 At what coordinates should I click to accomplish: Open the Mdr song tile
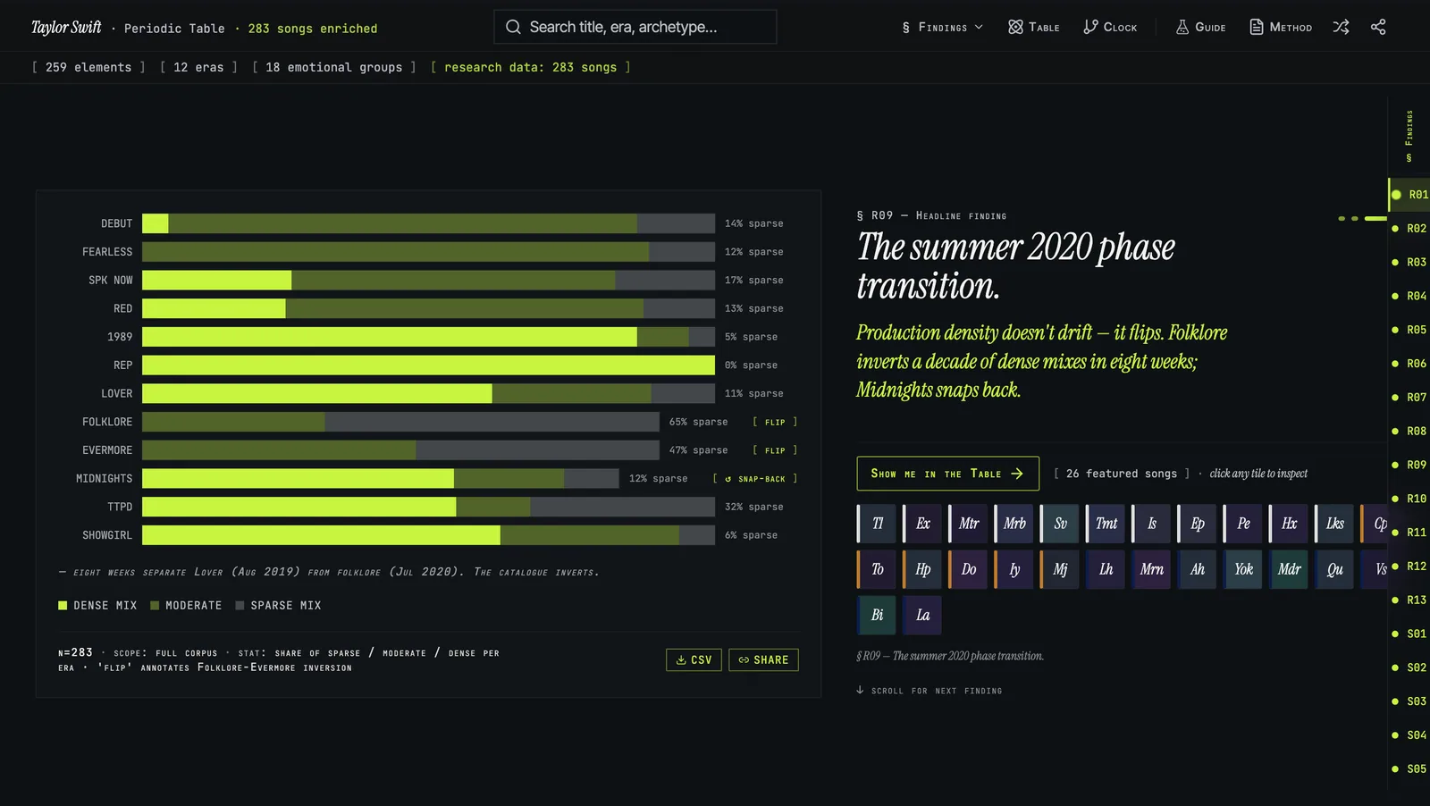1289,569
